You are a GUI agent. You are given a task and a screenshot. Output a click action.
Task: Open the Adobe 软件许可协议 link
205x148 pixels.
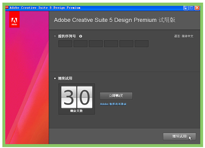tap(113, 104)
